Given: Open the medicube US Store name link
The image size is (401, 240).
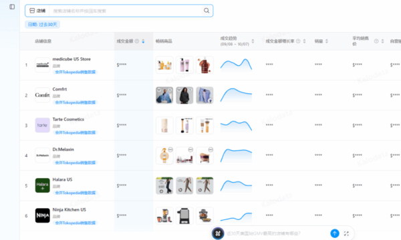Looking at the screenshot, I should pos(72,59).
